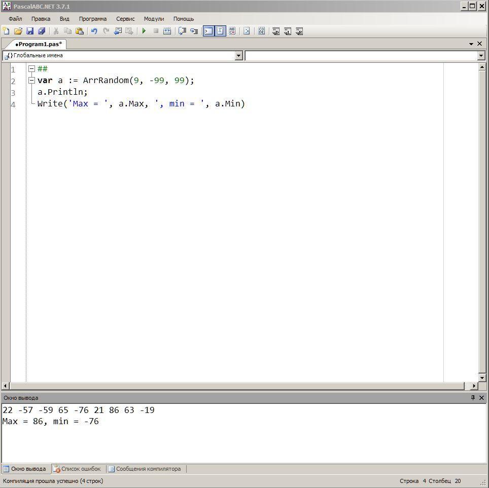Collapse code fold on line 1
This screenshot has width=489, height=488.
point(31,68)
